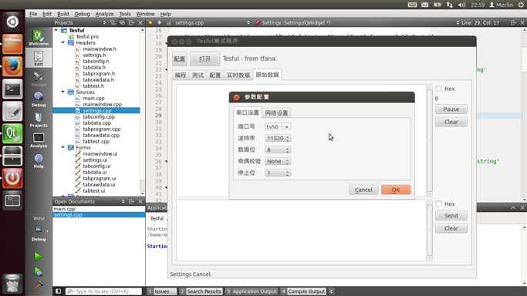Open the Trash in dock

(12, 284)
